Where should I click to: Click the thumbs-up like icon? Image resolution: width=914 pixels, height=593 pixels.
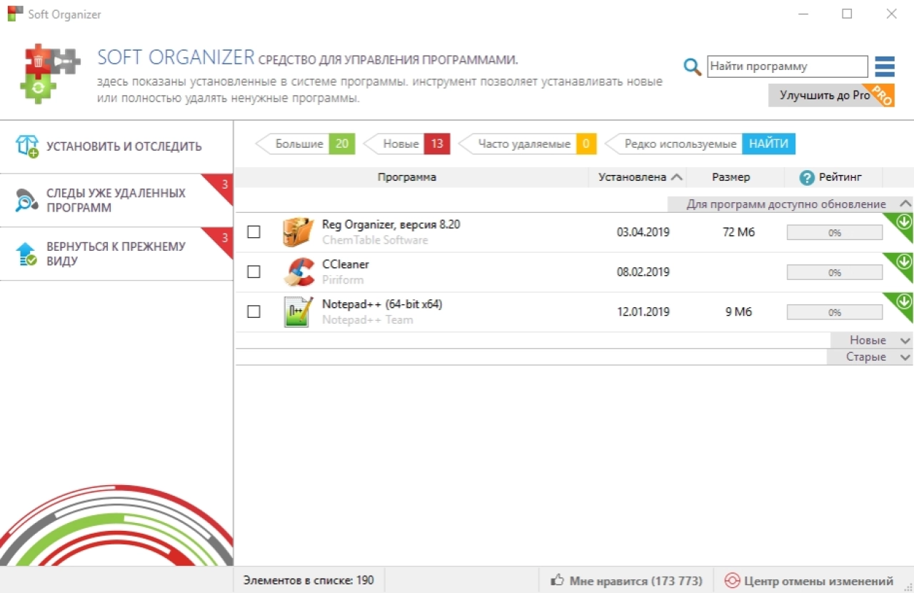558,580
